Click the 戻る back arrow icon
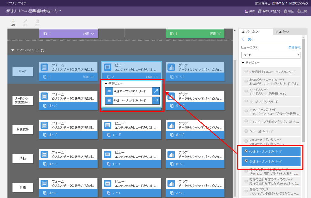This screenshot has height=198, width=311. [x=244, y=39]
